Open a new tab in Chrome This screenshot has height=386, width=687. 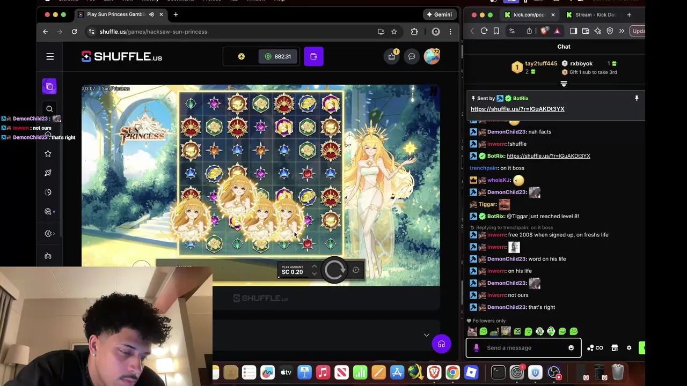[x=176, y=14]
